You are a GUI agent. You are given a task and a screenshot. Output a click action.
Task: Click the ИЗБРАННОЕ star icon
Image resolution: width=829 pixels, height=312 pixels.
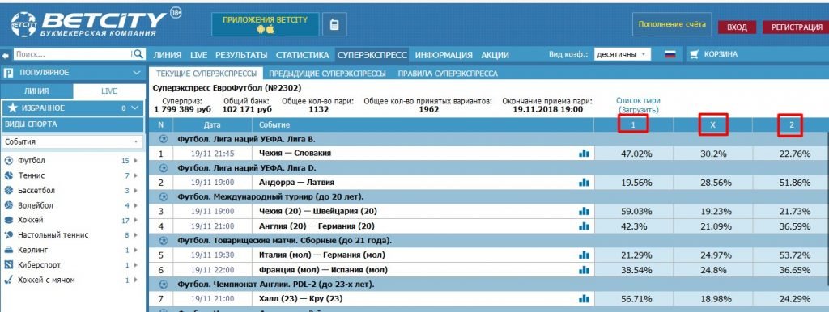[x=13, y=108]
